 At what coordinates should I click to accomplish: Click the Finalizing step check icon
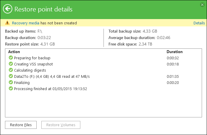[11, 82]
